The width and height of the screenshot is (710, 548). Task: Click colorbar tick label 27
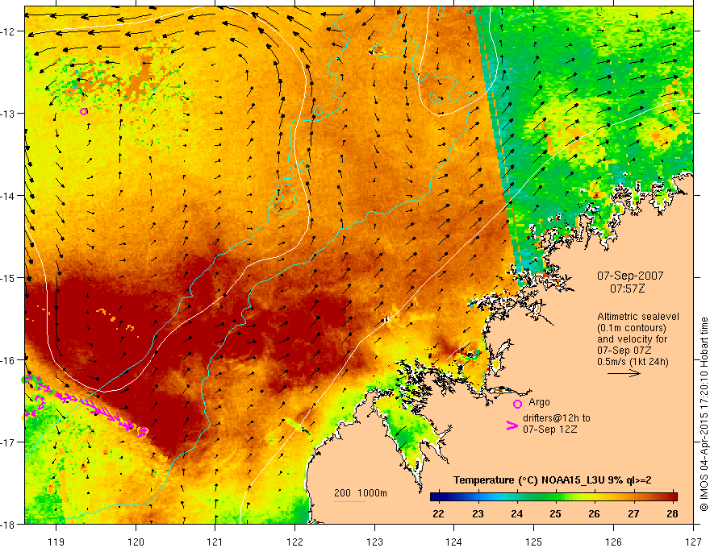pos(633,513)
